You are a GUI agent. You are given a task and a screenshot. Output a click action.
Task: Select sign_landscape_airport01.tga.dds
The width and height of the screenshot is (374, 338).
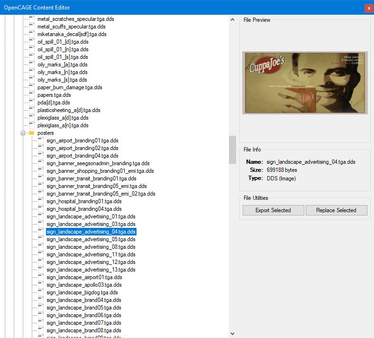[x=84, y=277]
